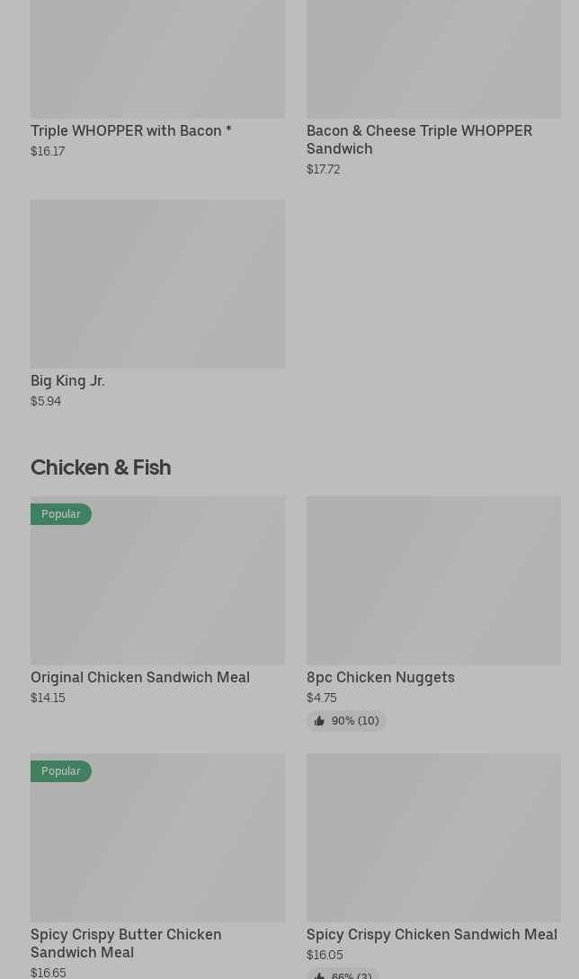Click the $5.94 price of Big King Jr.
The width and height of the screenshot is (579, 979).
[46, 402]
